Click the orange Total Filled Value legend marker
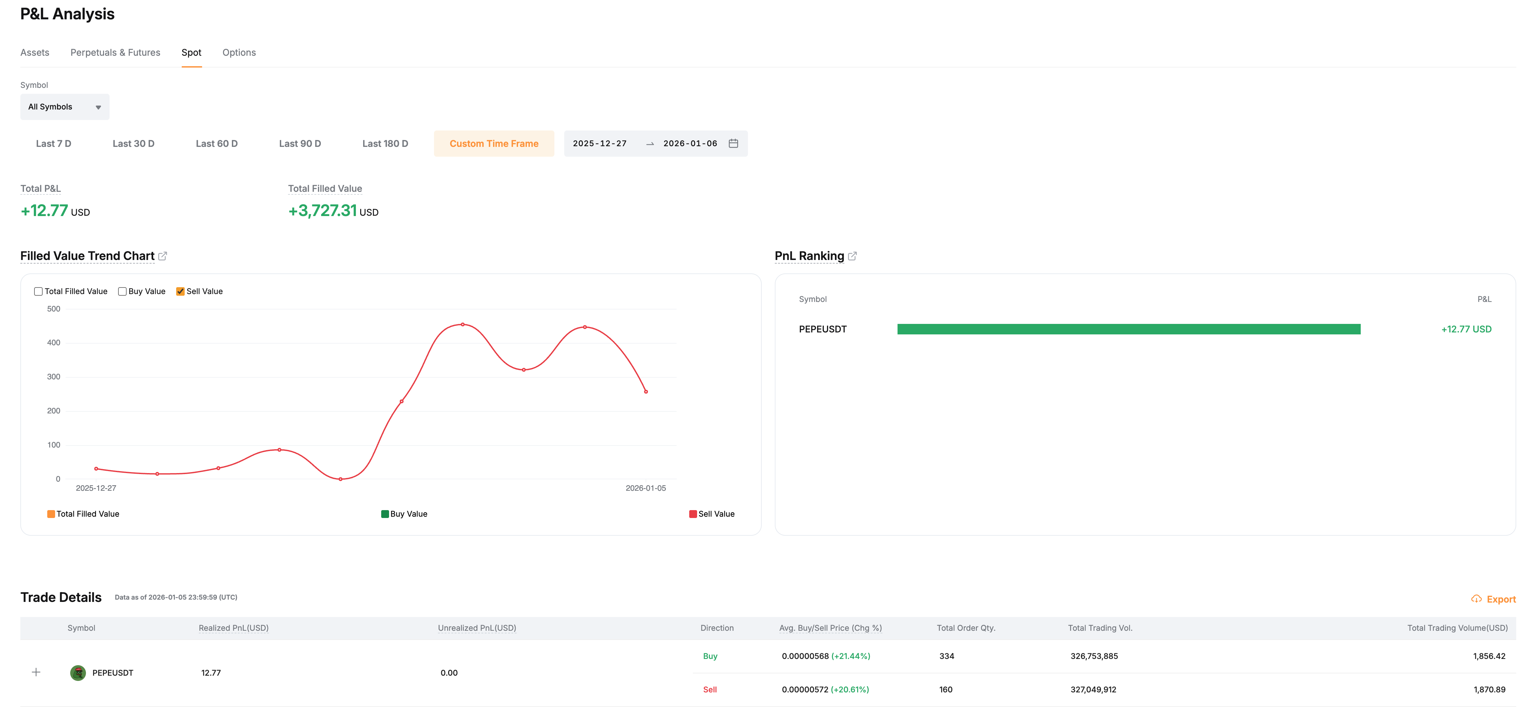This screenshot has width=1530, height=716. tap(51, 514)
